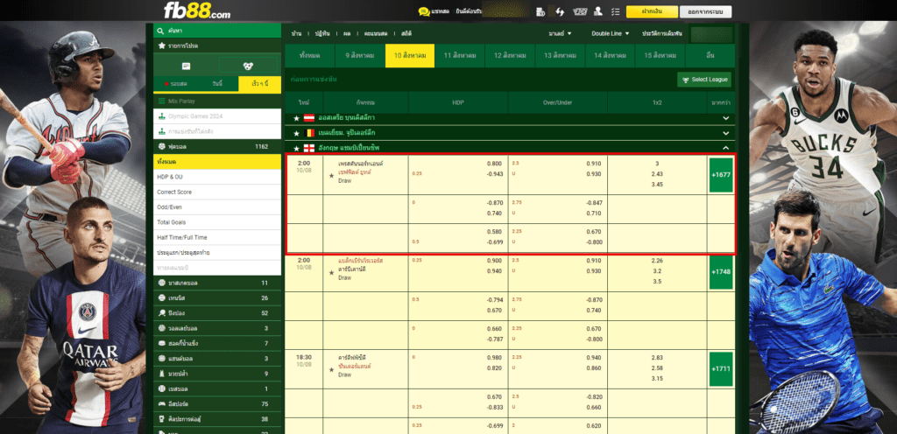
Task: Toggle favorite star for the 2:00 Draw 3.5 match
Action: [x=331, y=273]
